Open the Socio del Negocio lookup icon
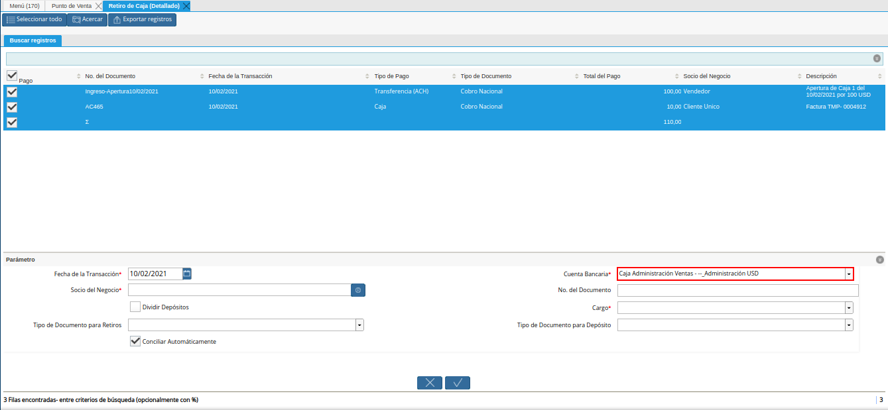888x410 pixels. [358, 290]
